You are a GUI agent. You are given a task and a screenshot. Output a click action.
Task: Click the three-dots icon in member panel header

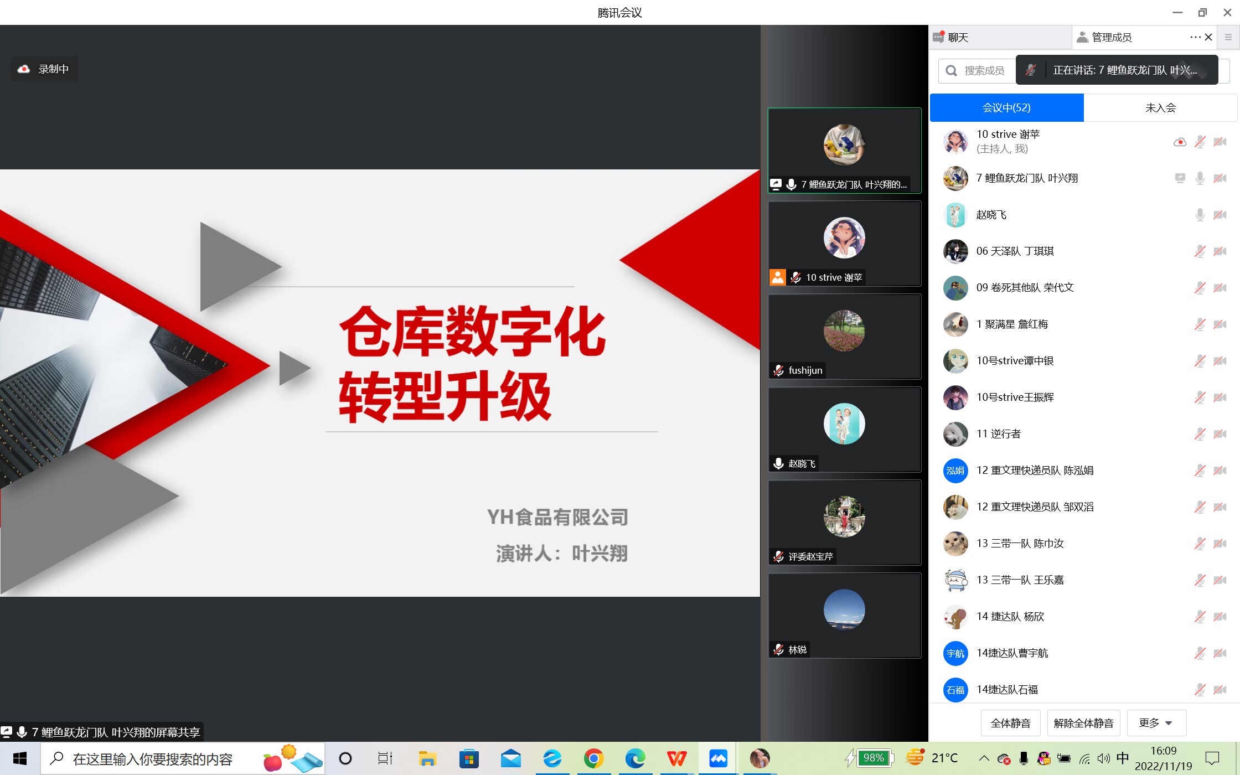pyautogui.click(x=1195, y=37)
